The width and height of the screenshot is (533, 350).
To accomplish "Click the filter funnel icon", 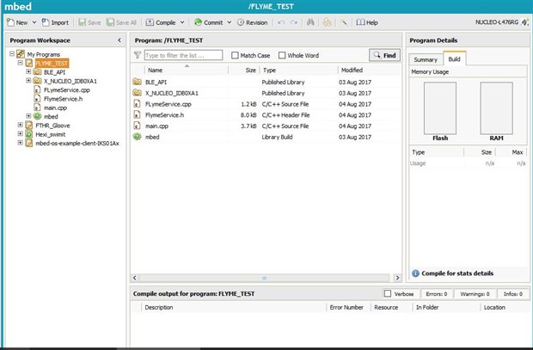I will pyautogui.click(x=138, y=55).
